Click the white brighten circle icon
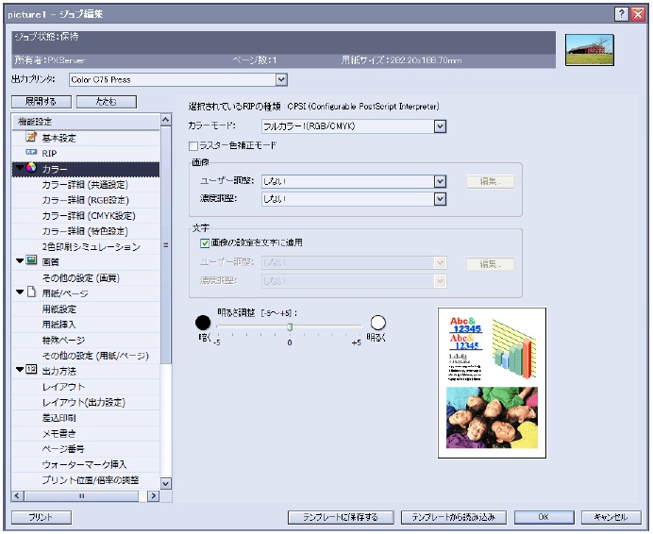The width and height of the screenshot is (653, 534). tap(378, 323)
